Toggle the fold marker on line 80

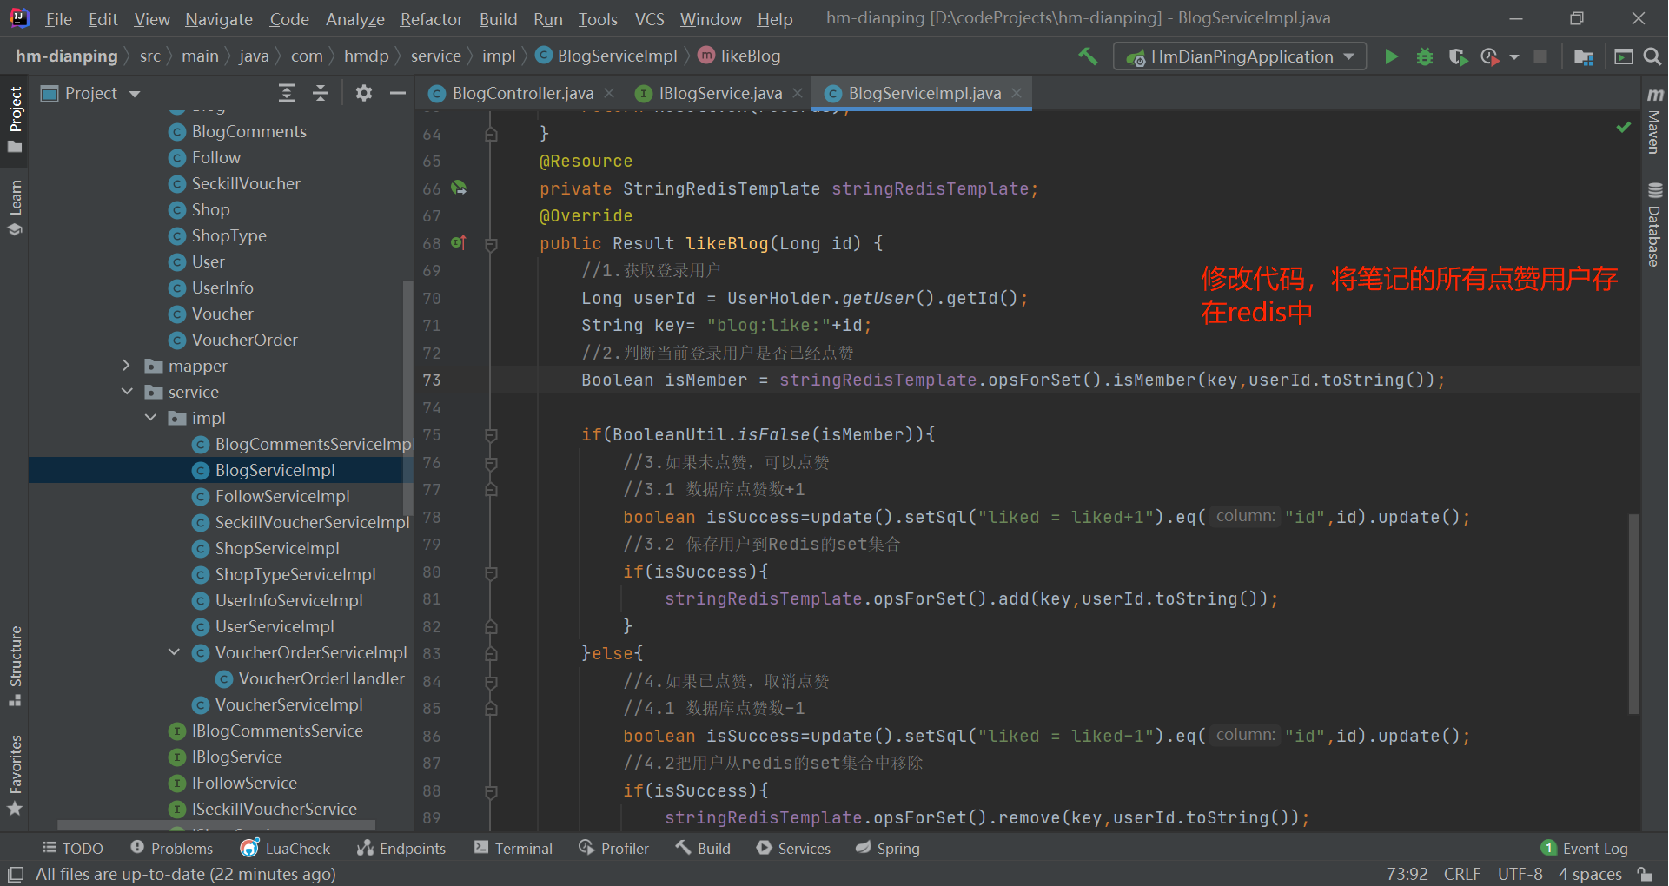(x=491, y=572)
